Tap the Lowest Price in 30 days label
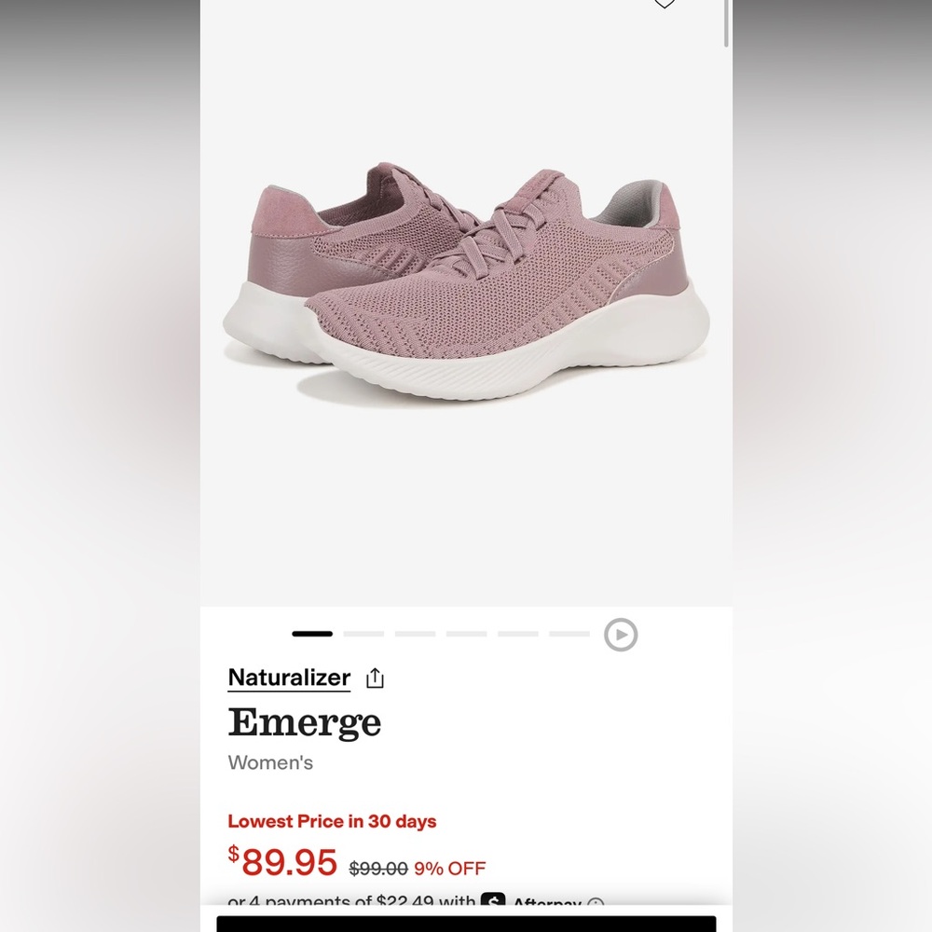Image resolution: width=932 pixels, height=932 pixels. (332, 821)
